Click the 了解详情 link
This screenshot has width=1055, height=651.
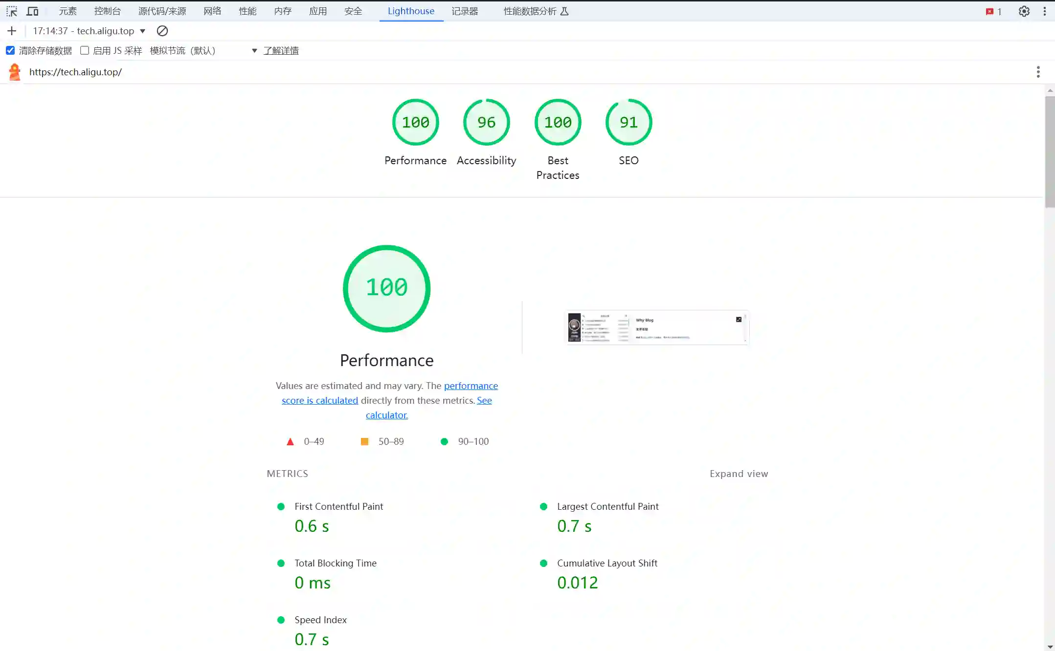(281, 50)
